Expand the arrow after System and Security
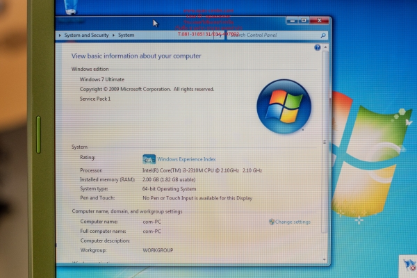417x278 pixels. (x=113, y=35)
